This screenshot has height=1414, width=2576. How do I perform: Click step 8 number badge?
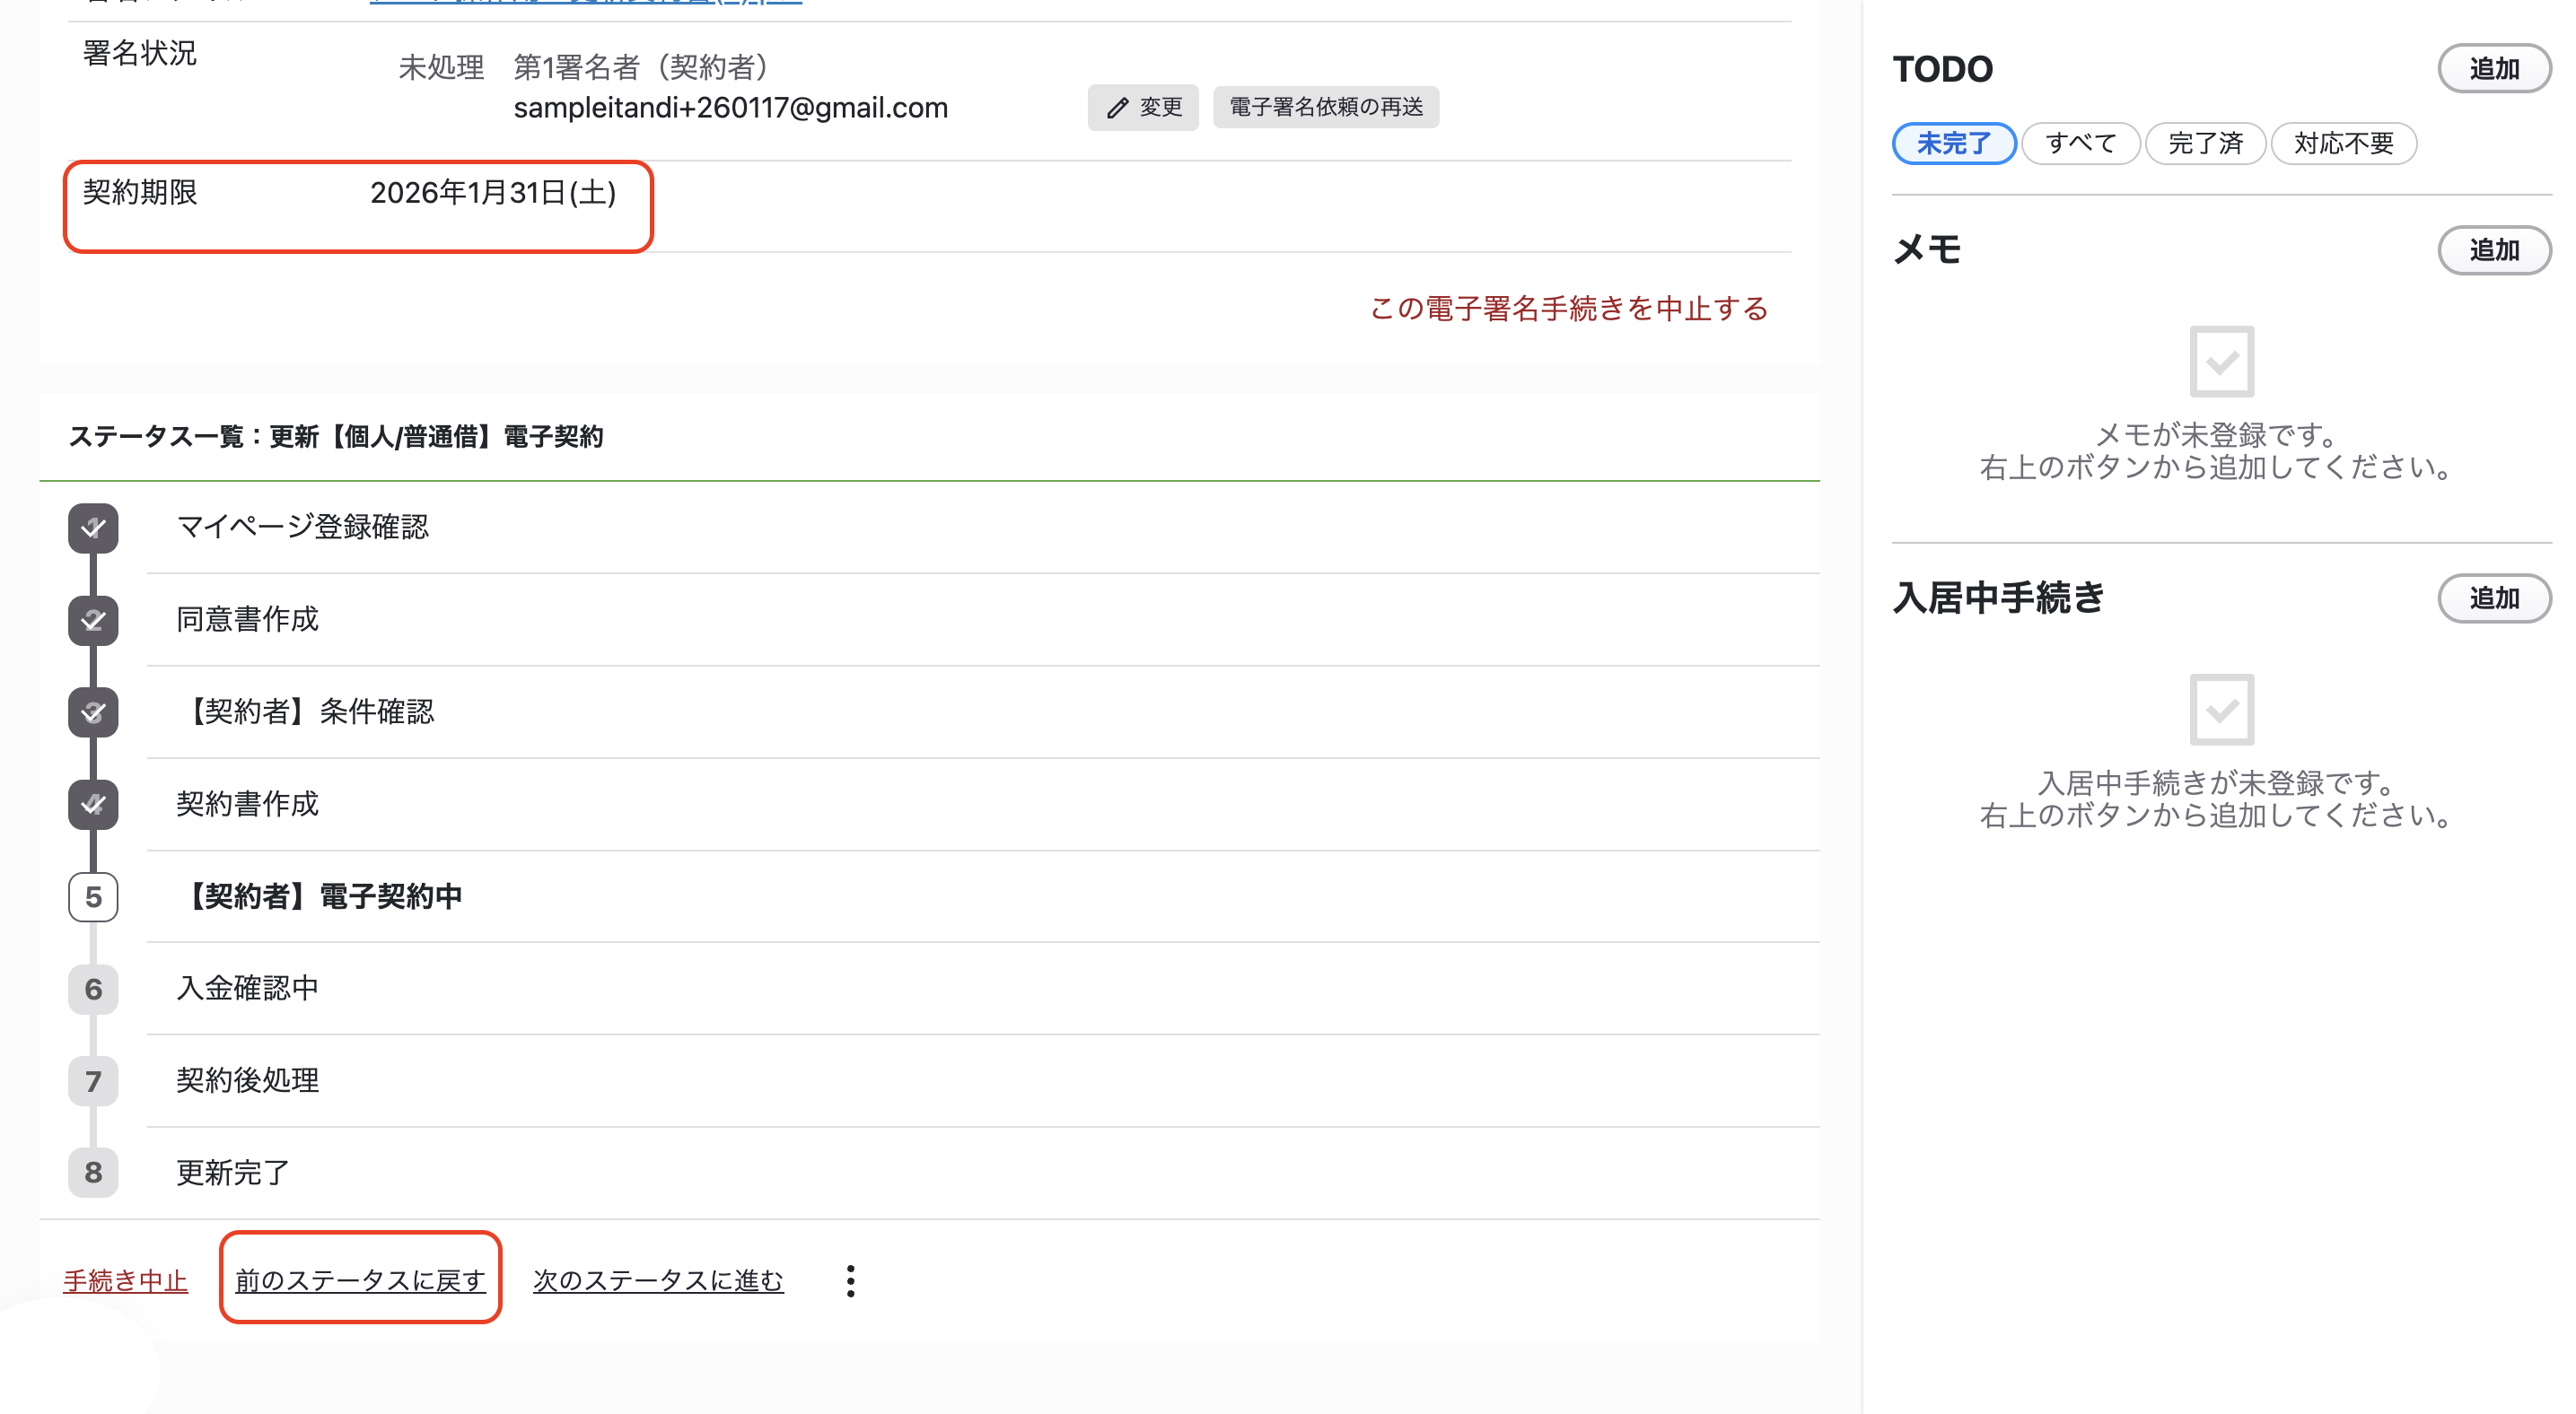(x=93, y=1172)
